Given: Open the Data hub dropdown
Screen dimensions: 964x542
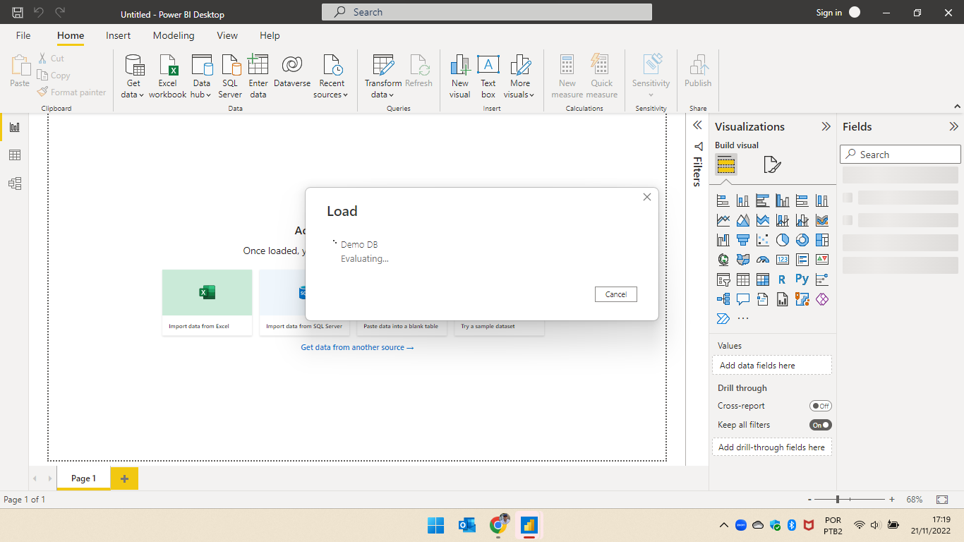Looking at the screenshot, I should [x=202, y=76].
